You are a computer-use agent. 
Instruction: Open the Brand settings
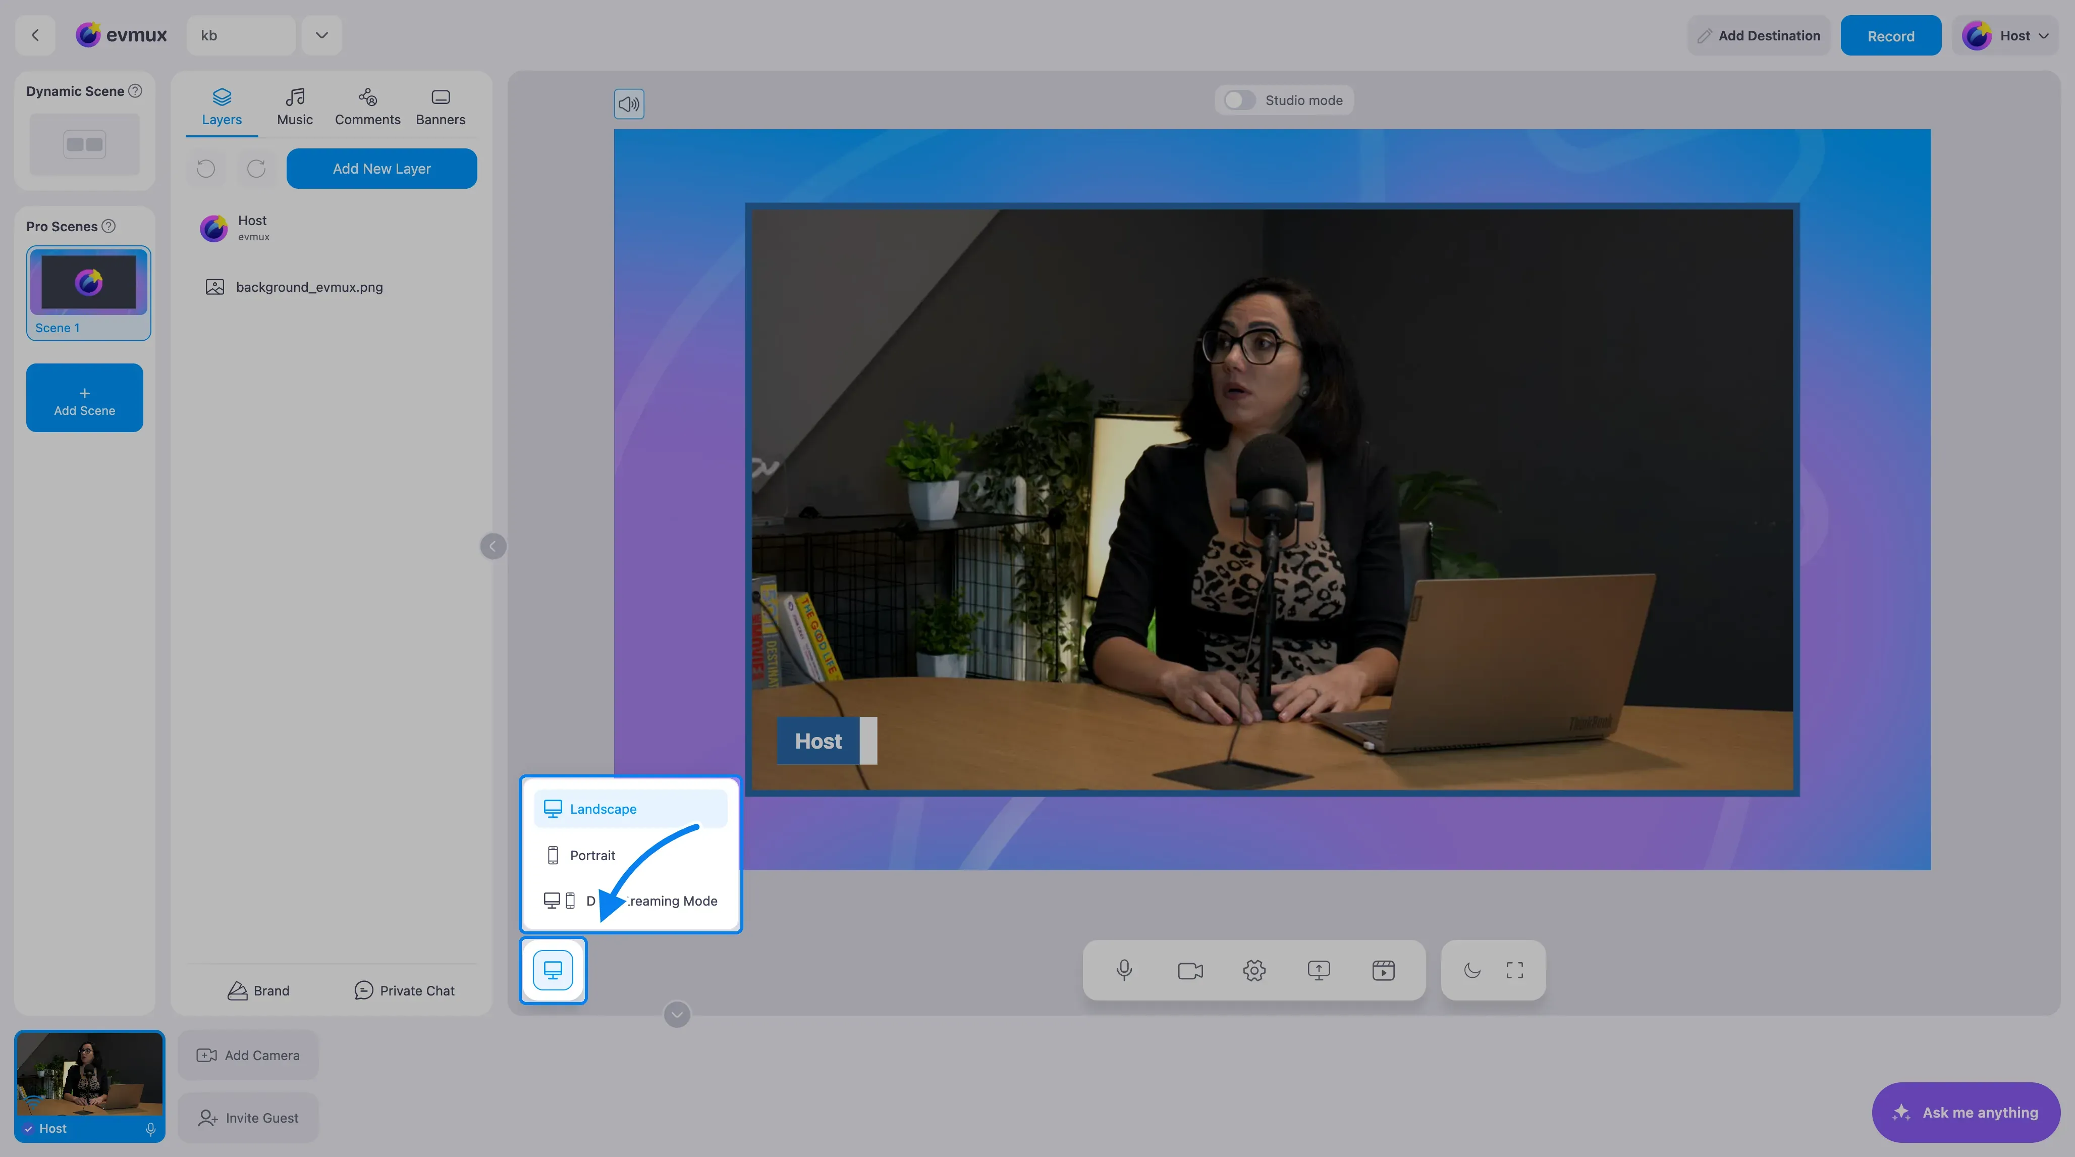point(258,991)
